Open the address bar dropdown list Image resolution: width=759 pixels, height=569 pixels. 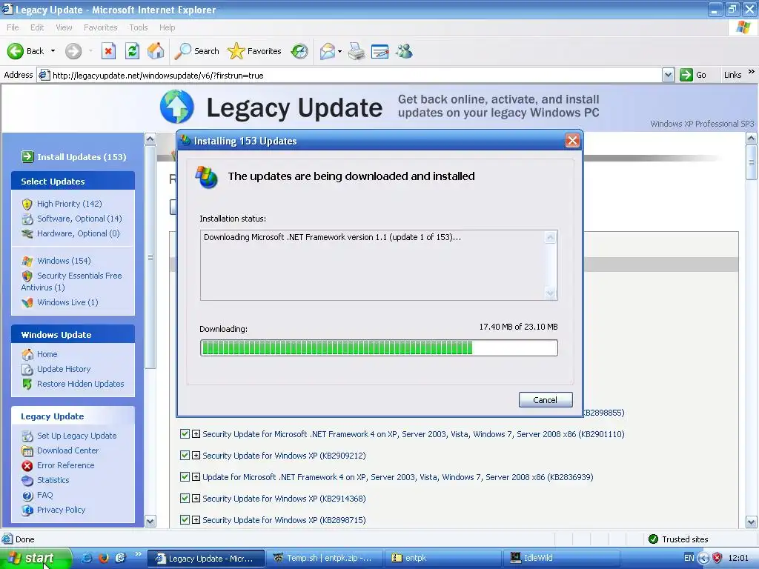click(668, 75)
